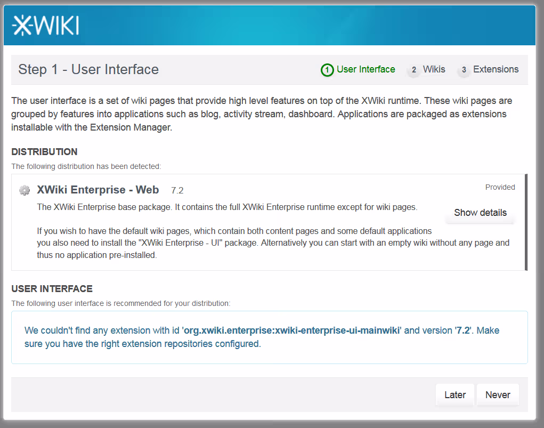Screen dimensions: 544x428
Task: Click the green step 1 circle icon
Action: coord(327,70)
